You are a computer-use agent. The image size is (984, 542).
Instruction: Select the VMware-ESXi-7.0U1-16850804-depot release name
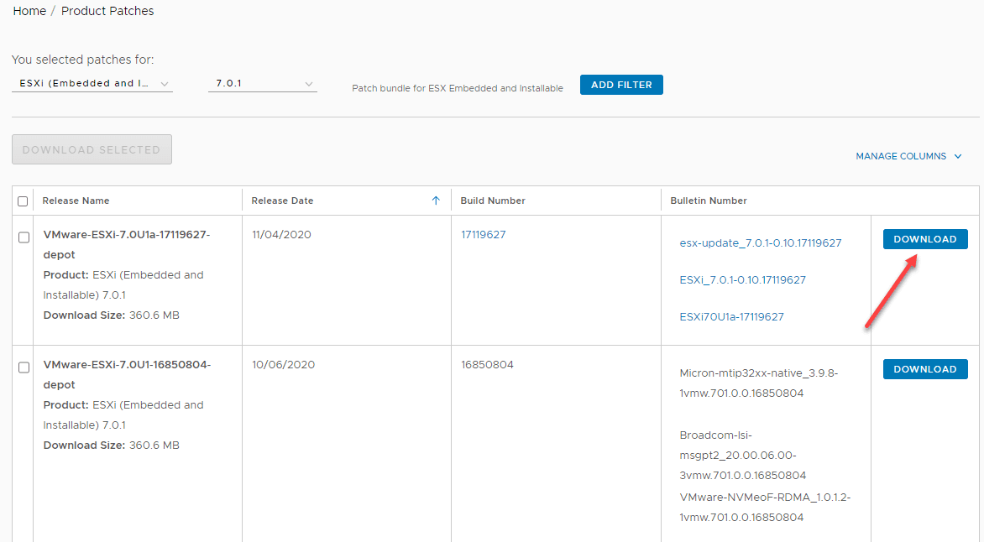pyautogui.click(x=127, y=374)
